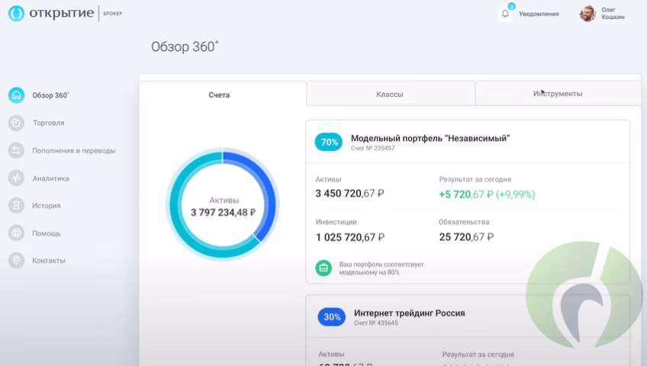Click the Обзор 360 home icon in sidebar
Image resolution: width=647 pixels, height=366 pixels.
[17, 95]
